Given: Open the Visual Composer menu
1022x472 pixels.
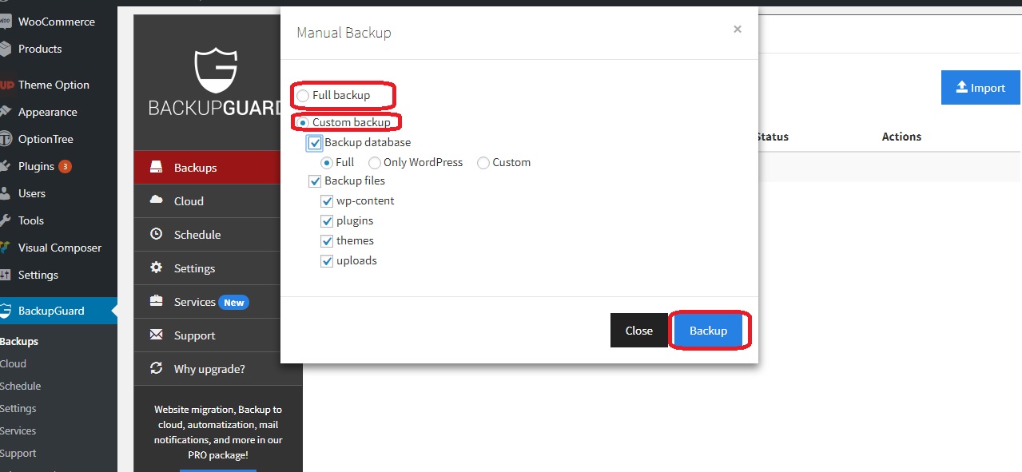Looking at the screenshot, I should (58, 248).
